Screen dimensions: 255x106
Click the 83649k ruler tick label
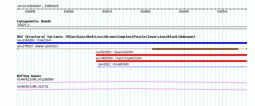pyautogui.click(x=184, y=11)
